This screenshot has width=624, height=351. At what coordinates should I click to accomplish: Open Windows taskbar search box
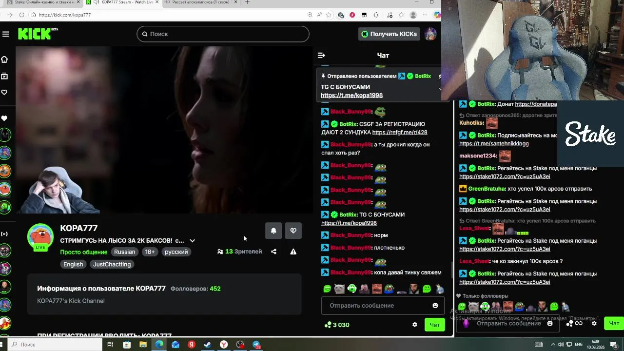pos(55,345)
